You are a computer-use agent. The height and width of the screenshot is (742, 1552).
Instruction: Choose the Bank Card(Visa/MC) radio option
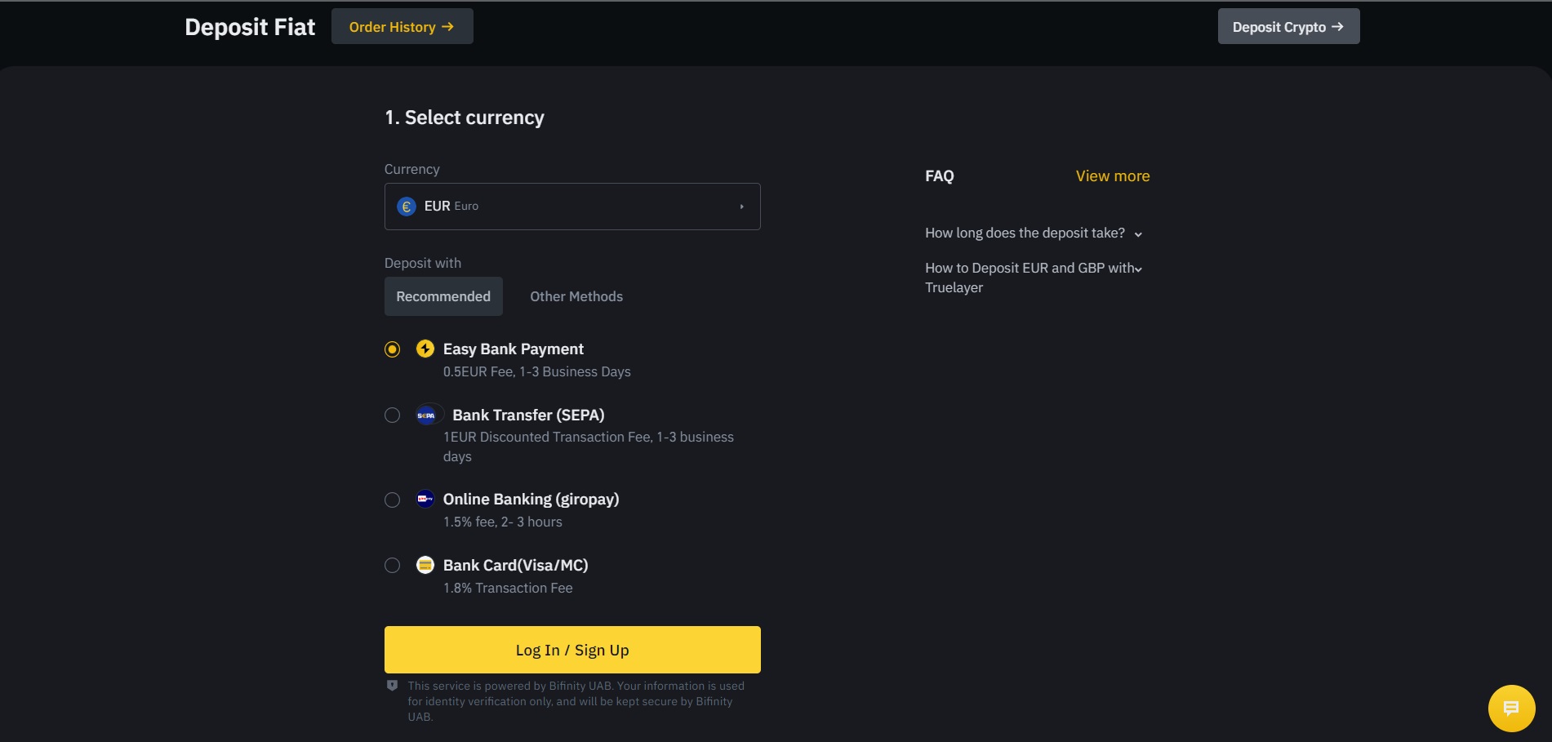393,565
